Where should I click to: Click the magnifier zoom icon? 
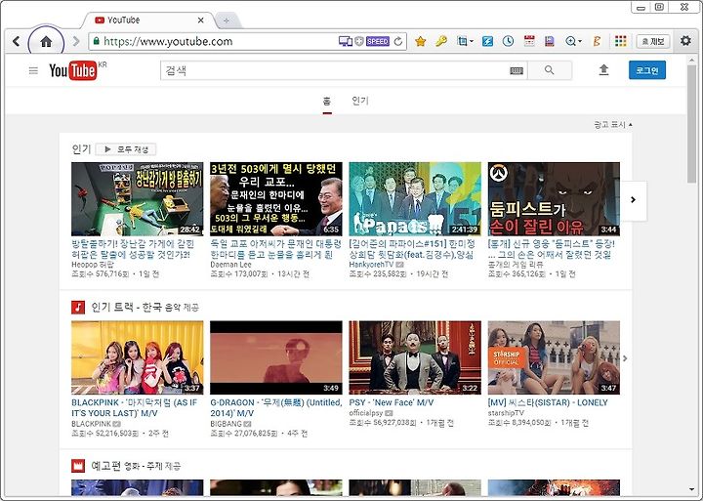pyautogui.click(x=570, y=41)
